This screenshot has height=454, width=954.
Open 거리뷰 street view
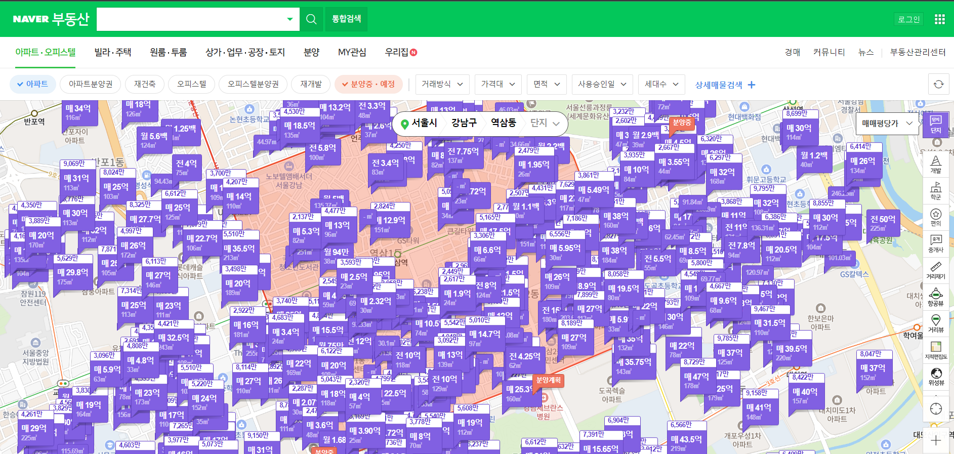(x=936, y=323)
